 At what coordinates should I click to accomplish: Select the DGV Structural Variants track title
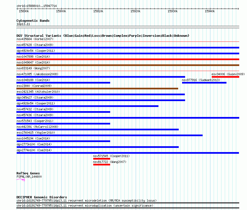click(x=103, y=36)
